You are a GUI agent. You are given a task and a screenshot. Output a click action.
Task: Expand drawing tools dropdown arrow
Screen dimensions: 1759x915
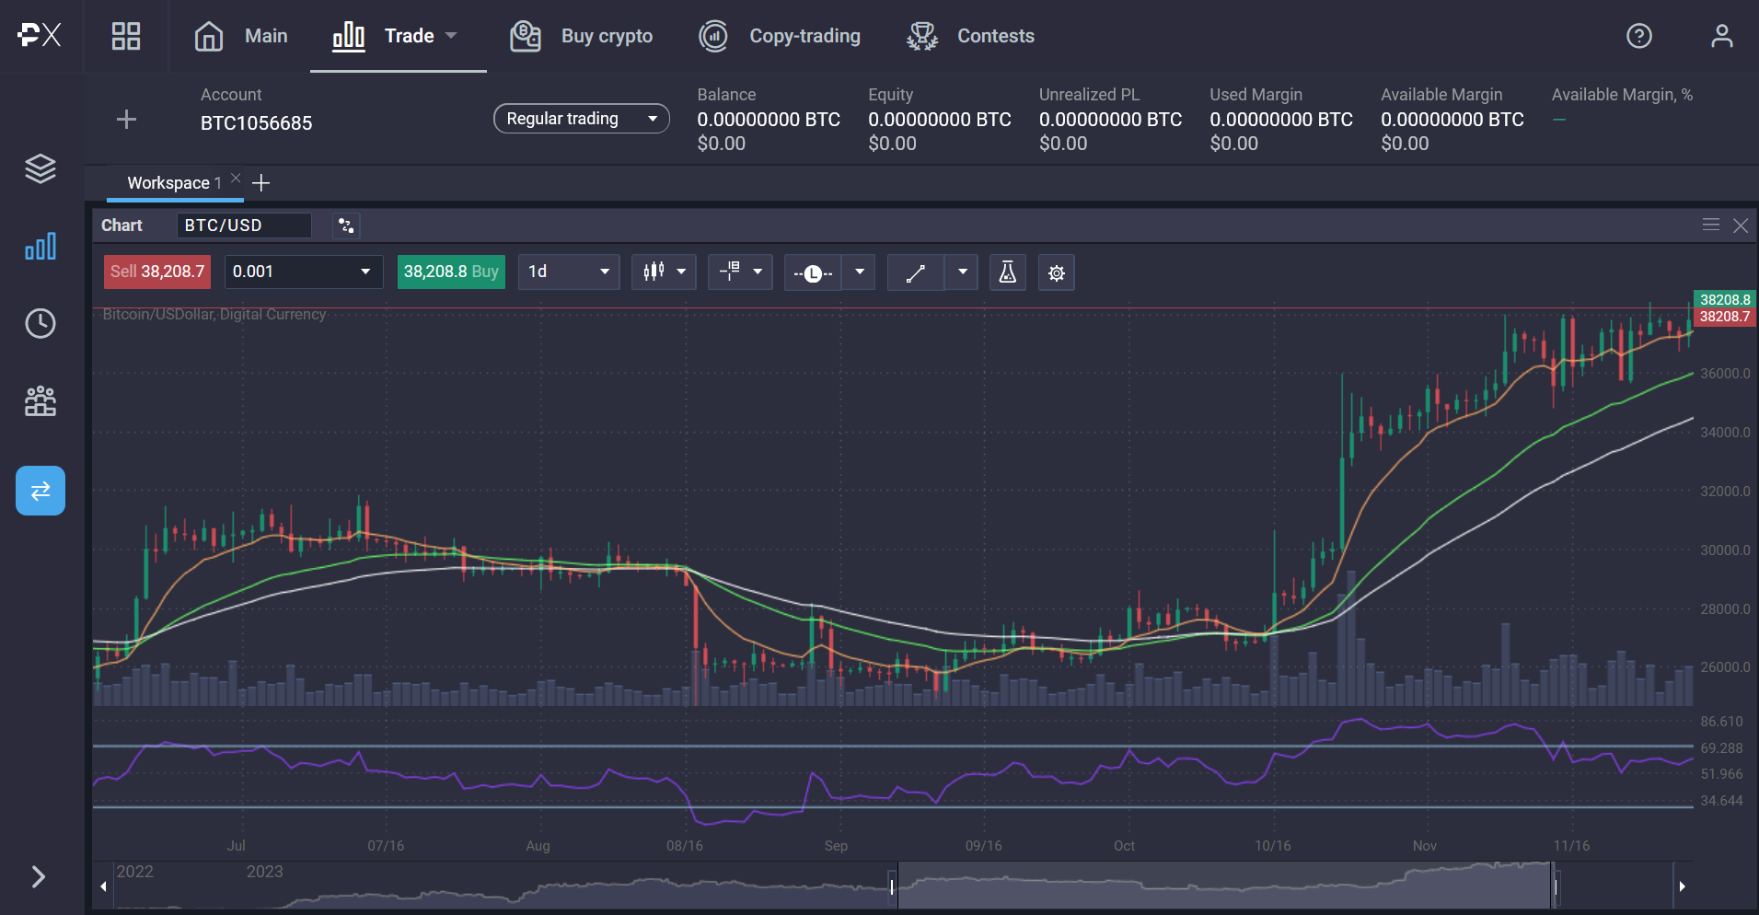962,272
